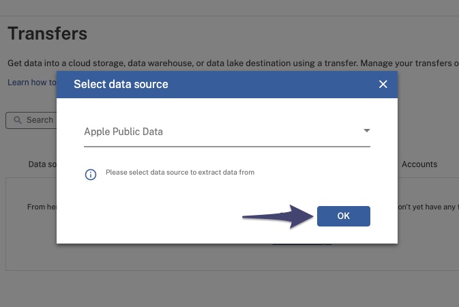Focus the Search input field
Viewport: 459px width, 307px height.
pos(31,120)
